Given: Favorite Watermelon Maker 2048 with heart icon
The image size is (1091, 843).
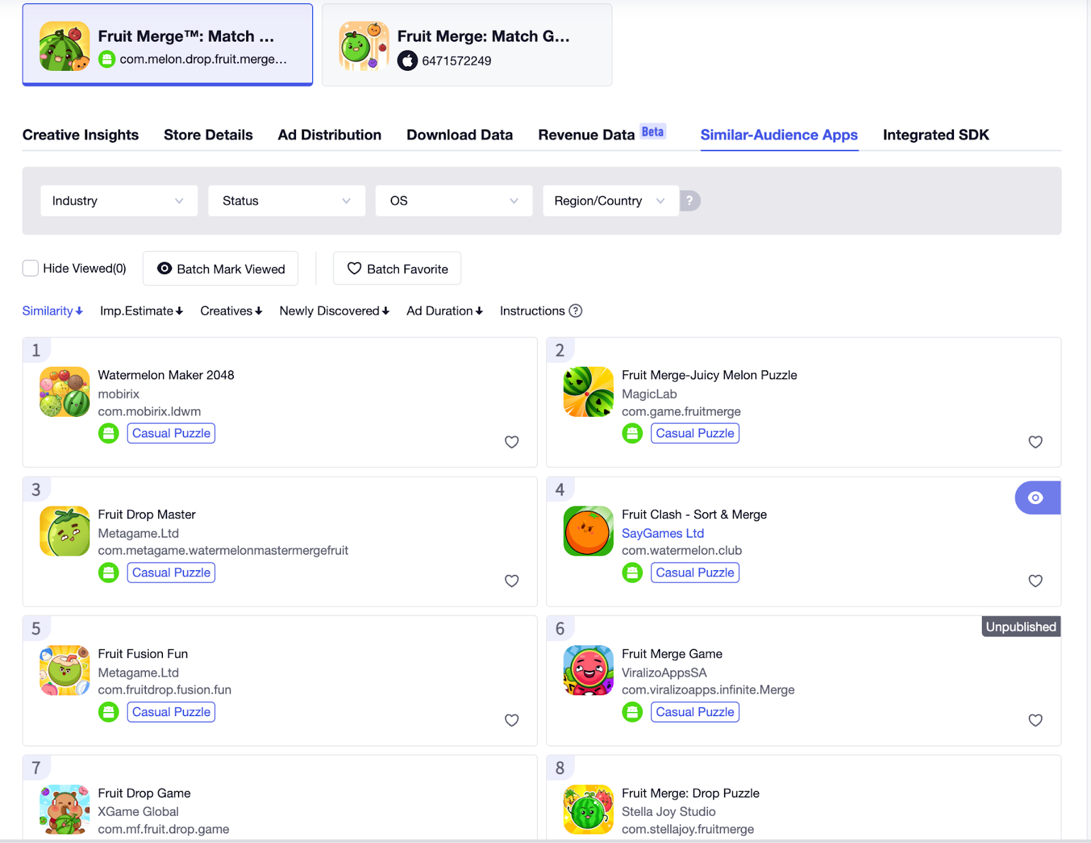Looking at the screenshot, I should click(511, 442).
